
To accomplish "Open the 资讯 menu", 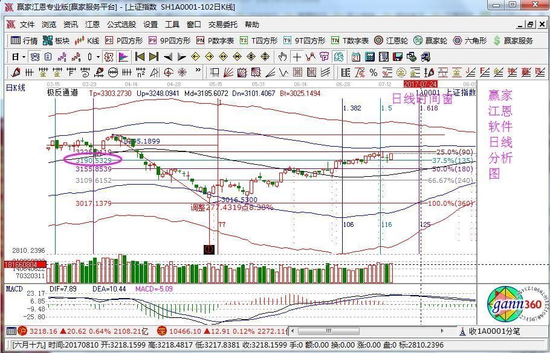I will [x=71, y=25].
